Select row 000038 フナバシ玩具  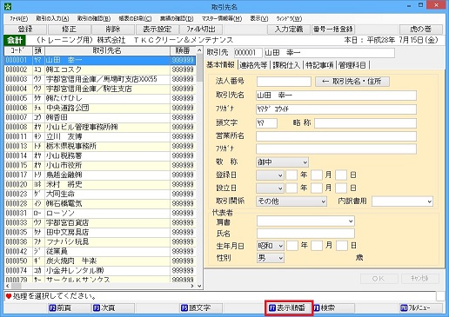coord(100,241)
